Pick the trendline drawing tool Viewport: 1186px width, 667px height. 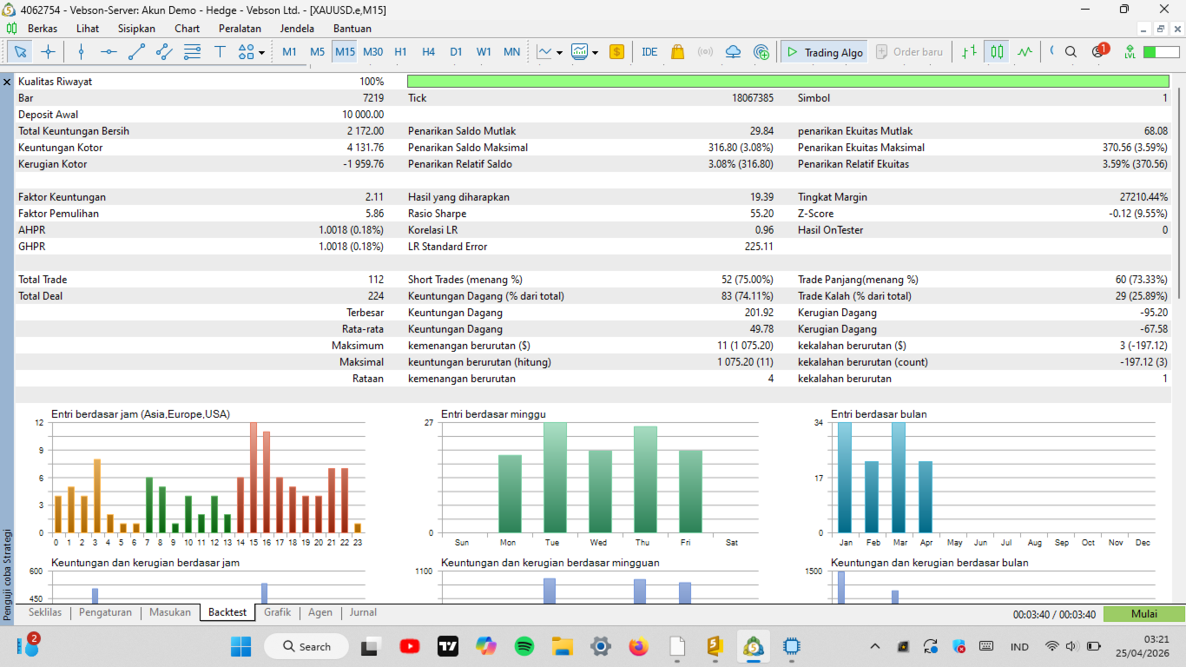pos(136,52)
